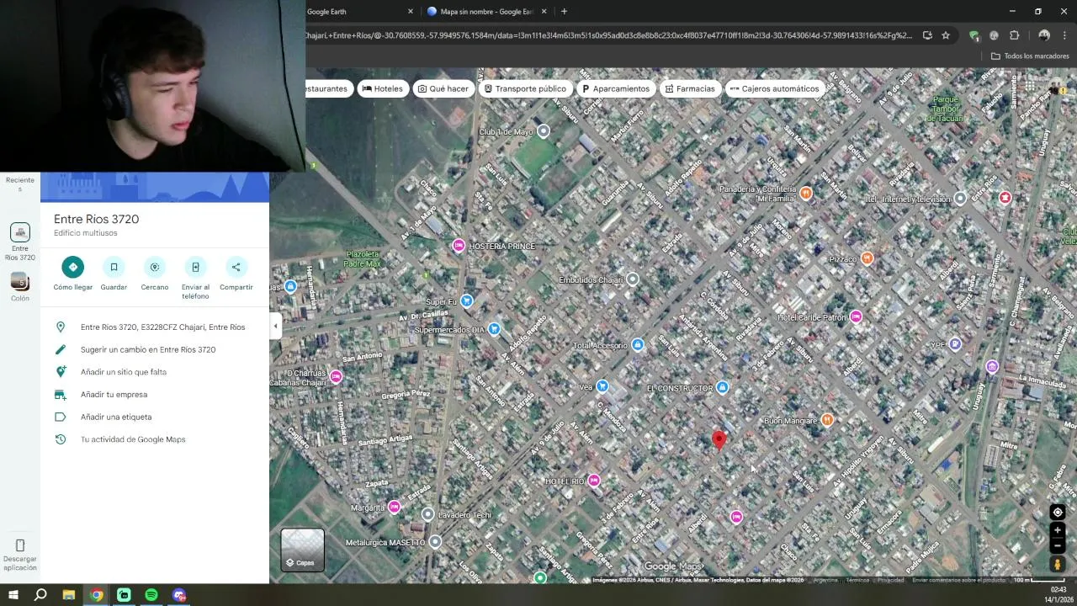Open the Capas layers selector
Screen dimensions: 1077x606
[302, 550]
